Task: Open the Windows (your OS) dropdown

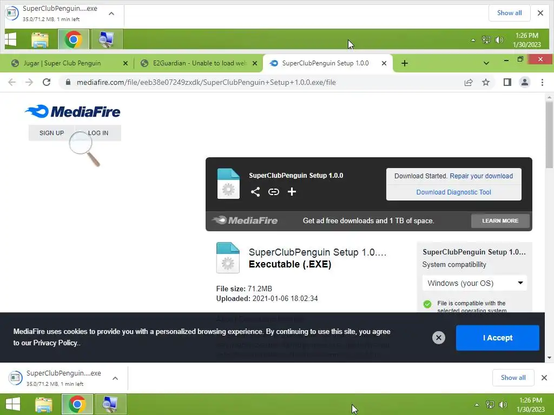Action: [x=474, y=283]
